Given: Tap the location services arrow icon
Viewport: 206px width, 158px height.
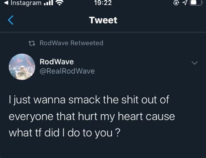Looking at the screenshot, I should coord(185,3).
